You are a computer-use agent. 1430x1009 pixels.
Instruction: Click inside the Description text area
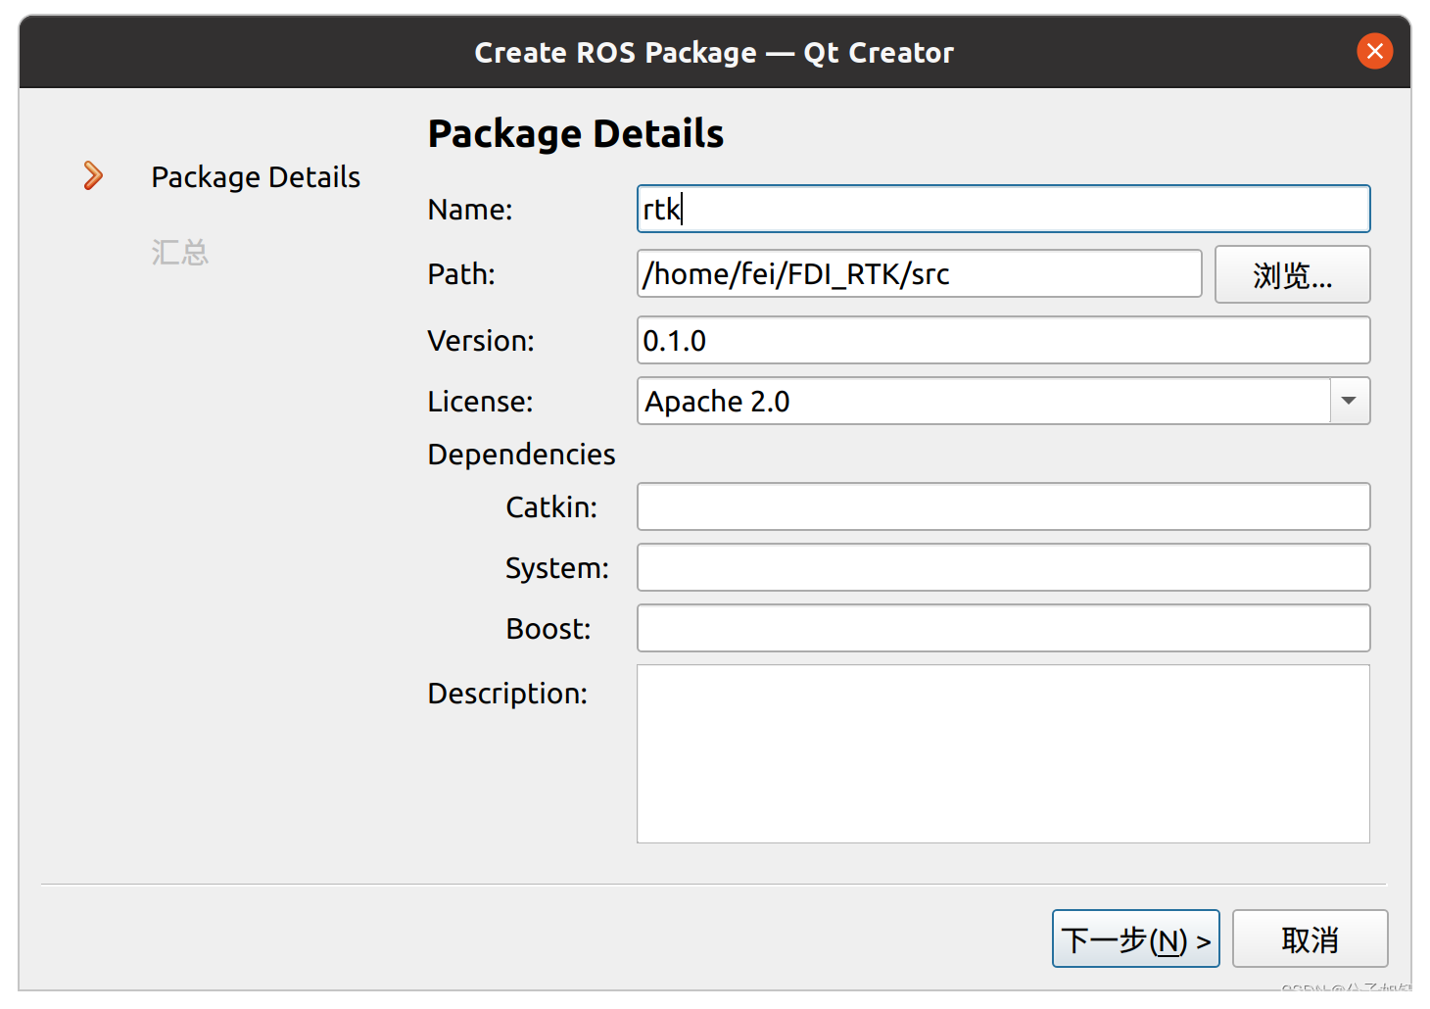point(1002,752)
